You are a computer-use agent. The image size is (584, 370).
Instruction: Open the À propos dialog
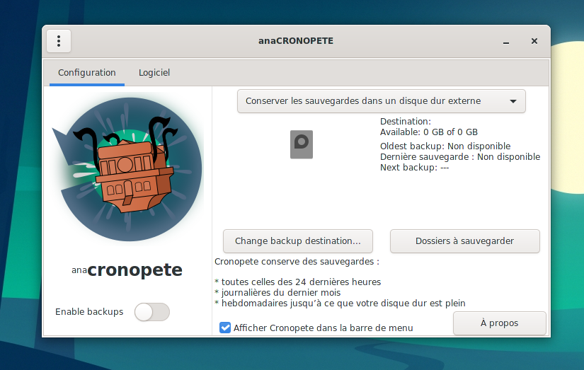(499, 323)
